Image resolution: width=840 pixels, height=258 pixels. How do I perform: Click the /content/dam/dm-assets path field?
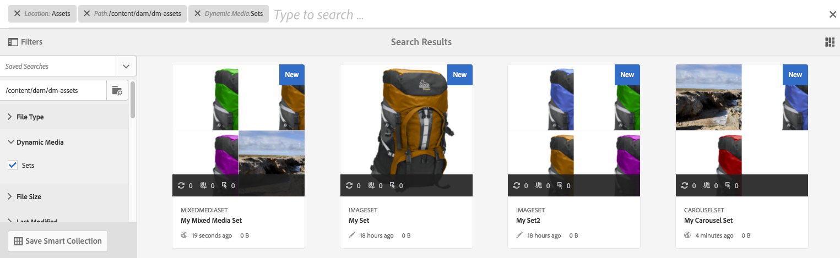pos(53,90)
